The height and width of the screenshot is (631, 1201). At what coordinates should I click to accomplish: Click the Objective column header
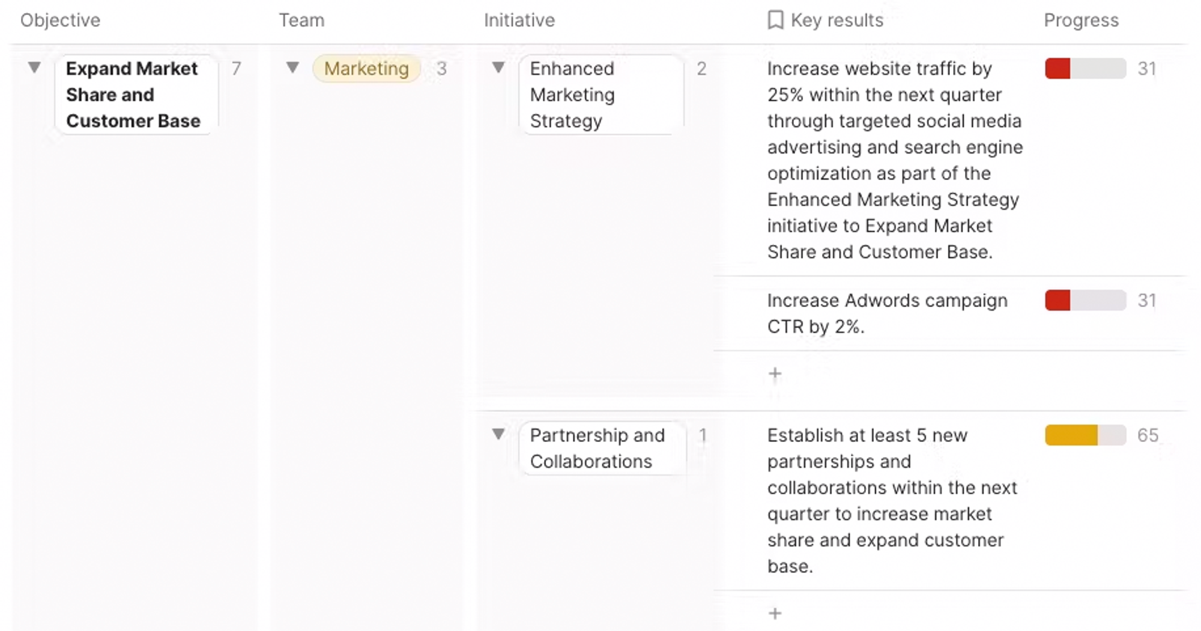click(61, 20)
